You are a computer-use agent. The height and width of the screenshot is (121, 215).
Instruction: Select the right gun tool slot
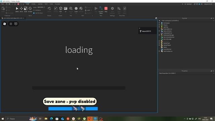[x=82, y=109]
